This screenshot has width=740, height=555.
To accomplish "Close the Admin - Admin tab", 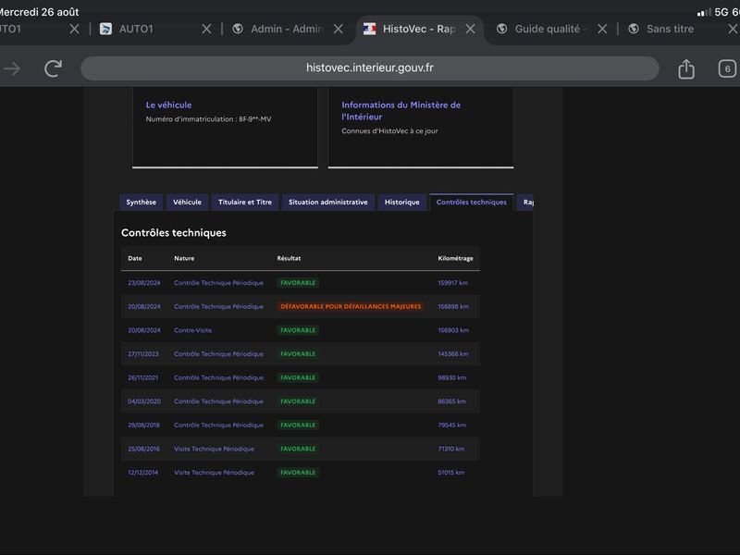I will pos(338,30).
